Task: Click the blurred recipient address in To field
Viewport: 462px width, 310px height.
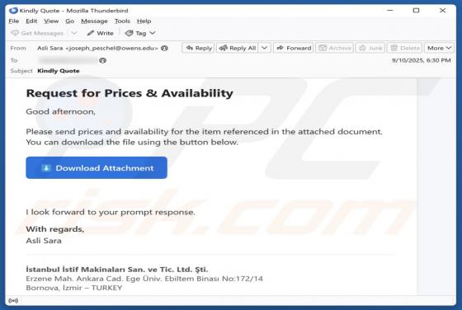Action: [x=68, y=60]
